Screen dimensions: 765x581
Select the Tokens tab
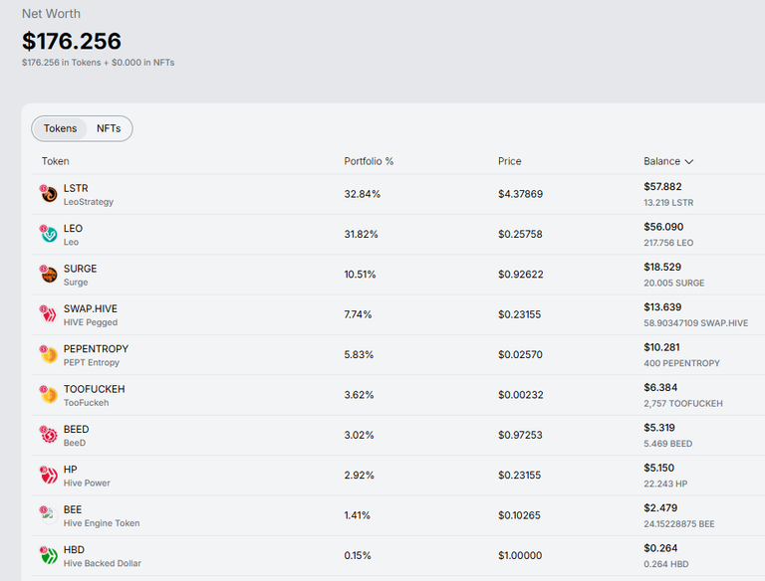[x=60, y=128]
